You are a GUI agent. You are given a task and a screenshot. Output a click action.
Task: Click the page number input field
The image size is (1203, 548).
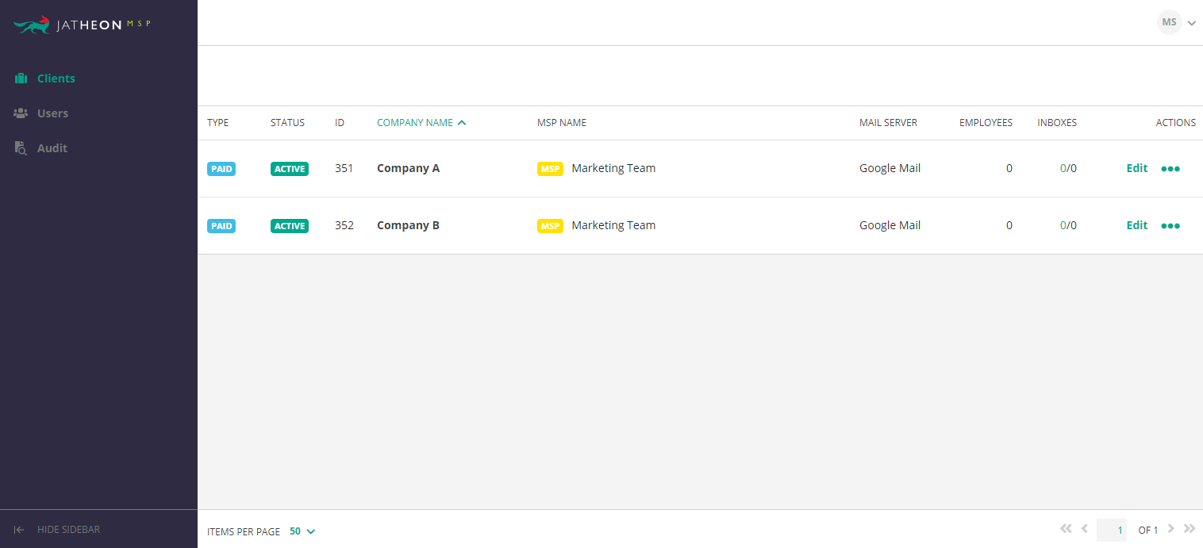click(x=1112, y=530)
